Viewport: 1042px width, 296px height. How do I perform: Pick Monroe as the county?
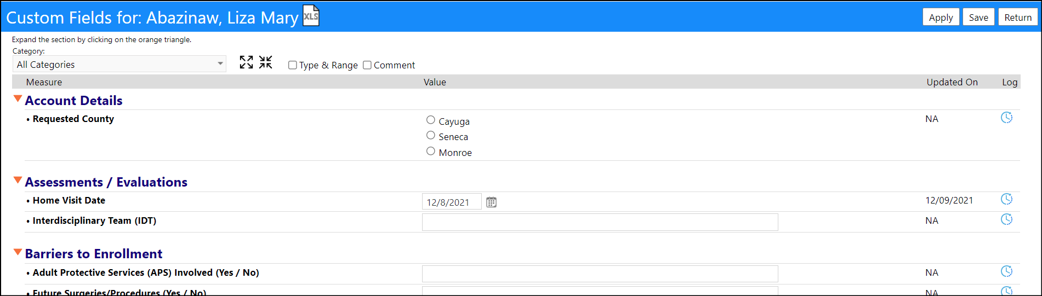point(431,151)
